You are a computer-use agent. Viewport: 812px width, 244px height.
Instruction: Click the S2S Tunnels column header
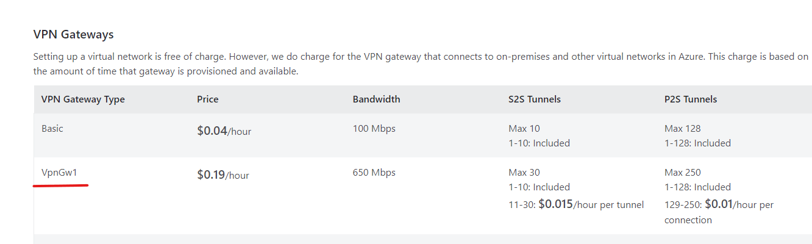tap(535, 99)
